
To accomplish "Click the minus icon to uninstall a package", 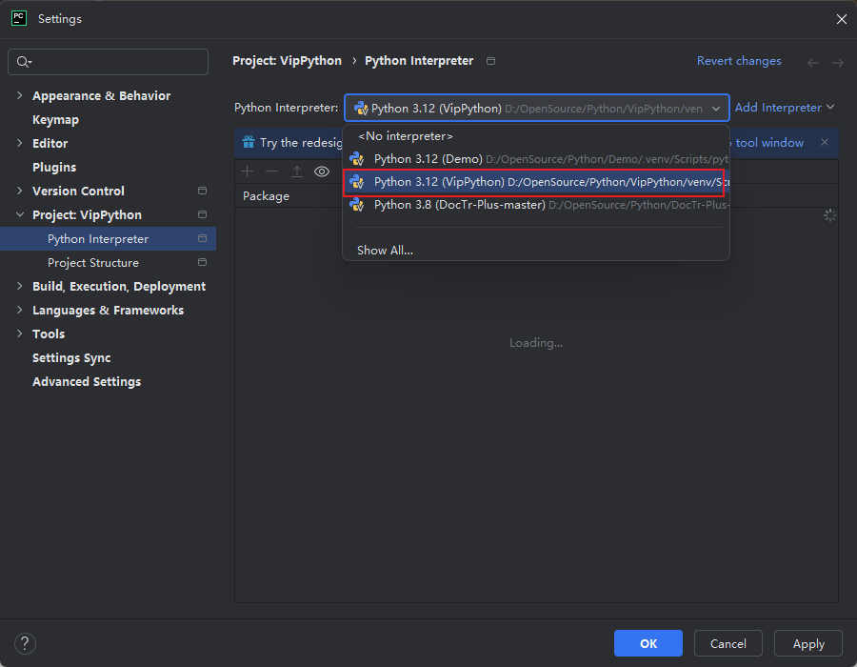I will 272,172.
